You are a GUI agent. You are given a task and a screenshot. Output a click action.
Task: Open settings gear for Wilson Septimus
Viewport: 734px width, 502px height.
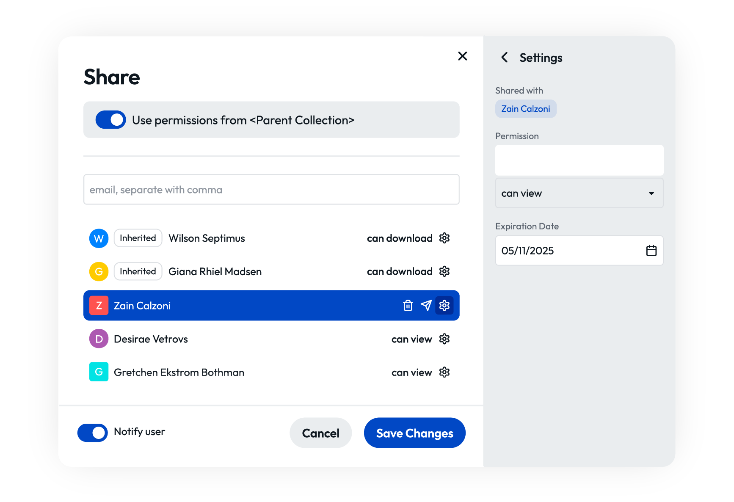[444, 238]
